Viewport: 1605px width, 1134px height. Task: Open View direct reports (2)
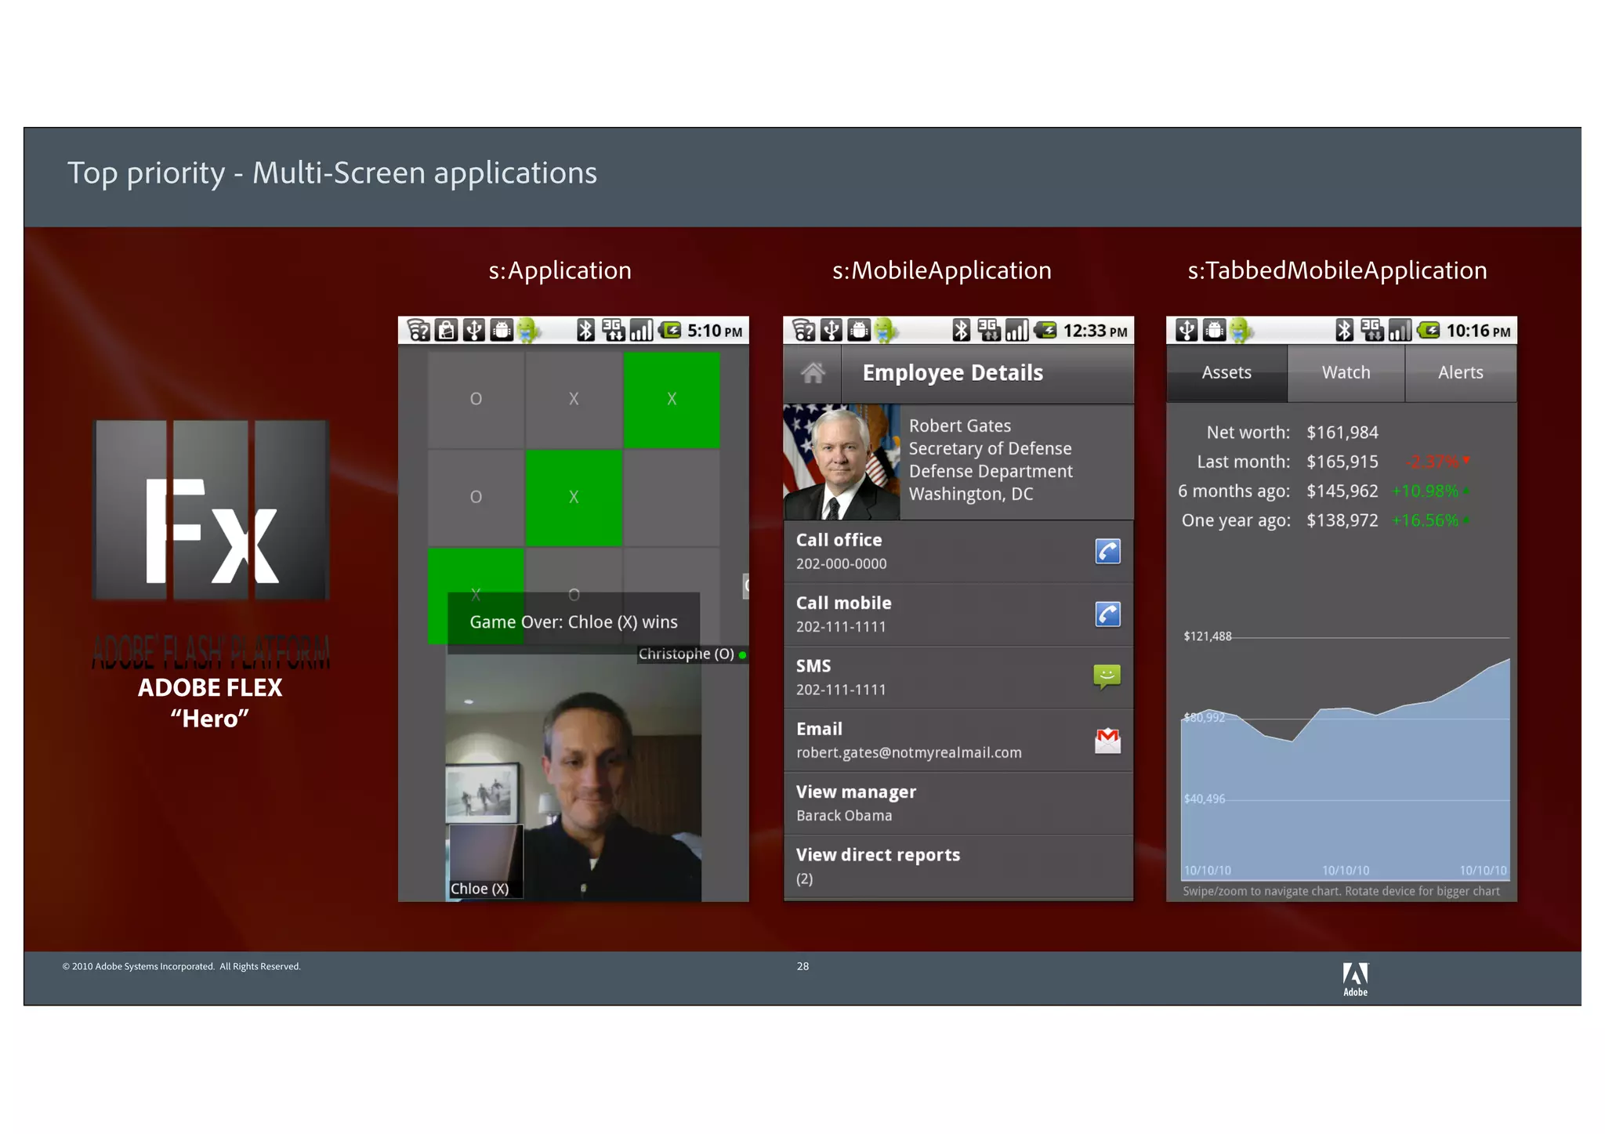coord(958,867)
